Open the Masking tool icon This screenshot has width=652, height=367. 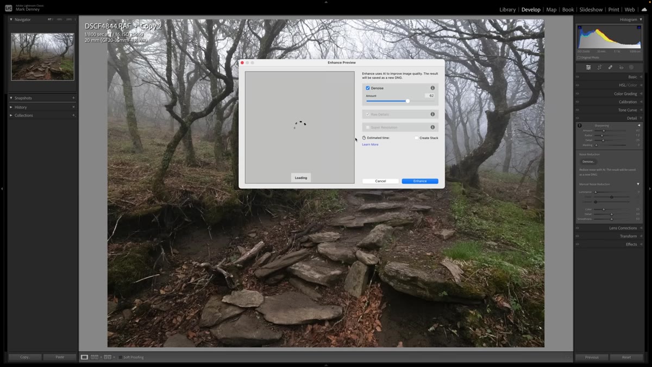[631, 67]
